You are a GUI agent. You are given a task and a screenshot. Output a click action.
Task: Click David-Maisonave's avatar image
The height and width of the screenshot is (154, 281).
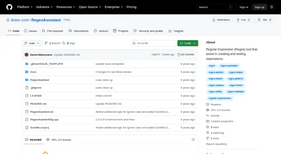(x=27, y=55)
